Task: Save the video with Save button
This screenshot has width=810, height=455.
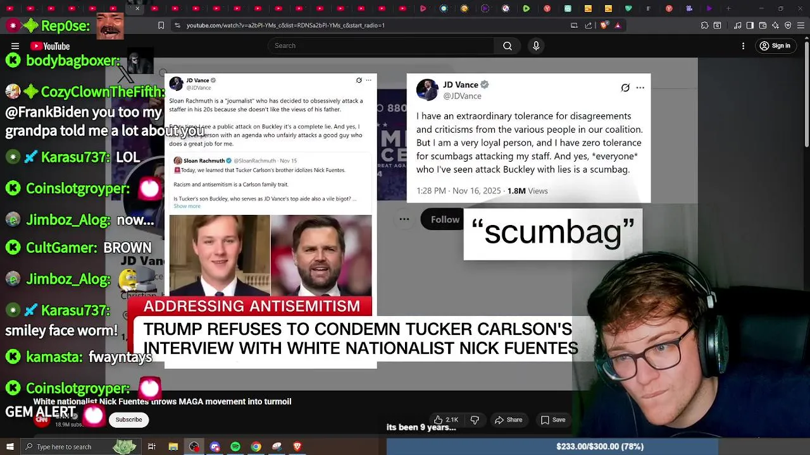Action: tap(553, 420)
